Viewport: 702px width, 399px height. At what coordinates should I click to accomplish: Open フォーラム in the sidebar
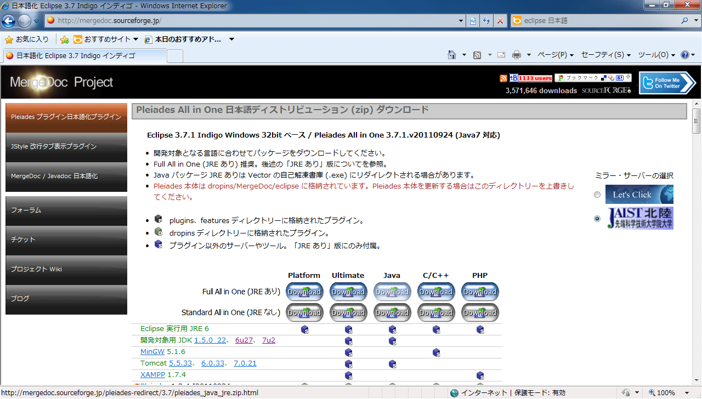click(x=66, y=210)
